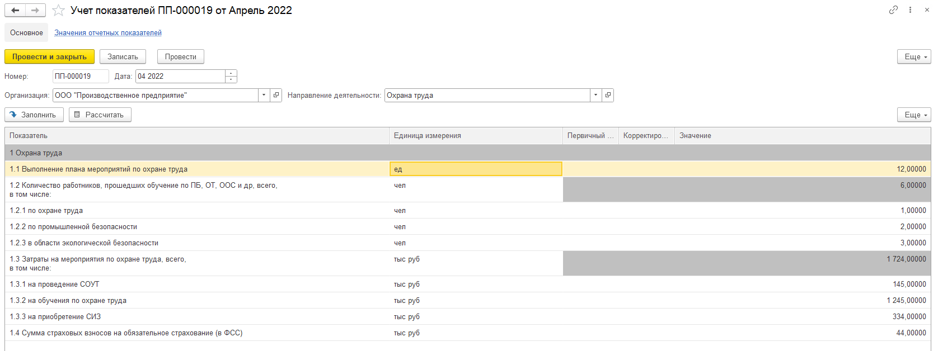Click the forward navigation arrow
The width and height of the screenshot is (938, 351).
pos(35,10)
